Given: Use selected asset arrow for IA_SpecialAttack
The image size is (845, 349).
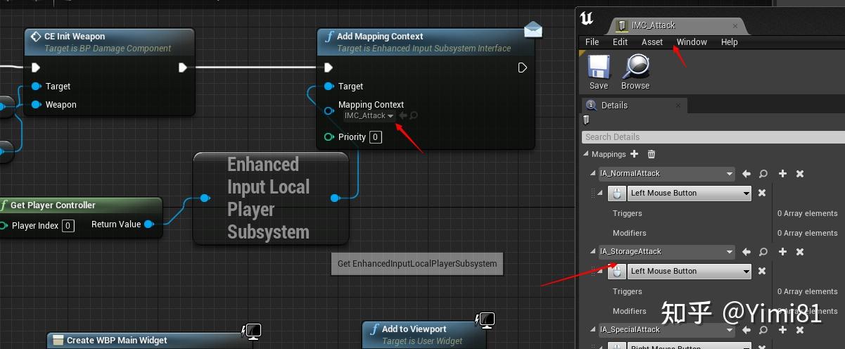Looking at the screenshot, I should click(746, 330).
